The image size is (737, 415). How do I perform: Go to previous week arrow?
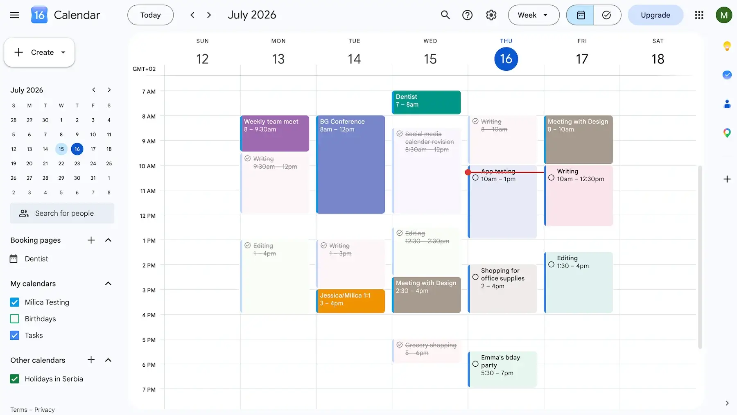[192, 15]
